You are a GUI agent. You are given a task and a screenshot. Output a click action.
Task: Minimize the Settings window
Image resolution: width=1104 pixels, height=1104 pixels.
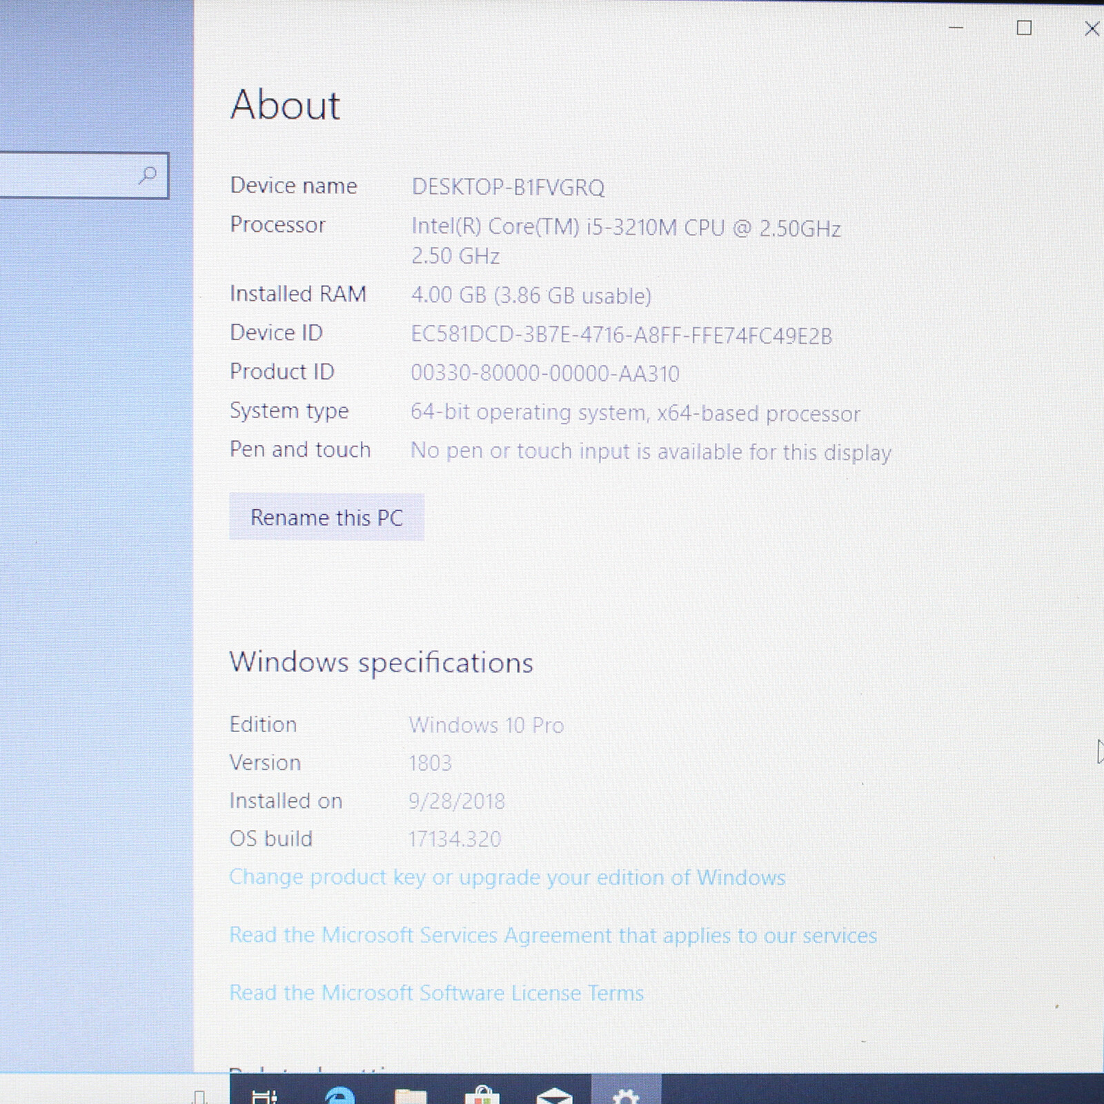click(x=956, y=28)
